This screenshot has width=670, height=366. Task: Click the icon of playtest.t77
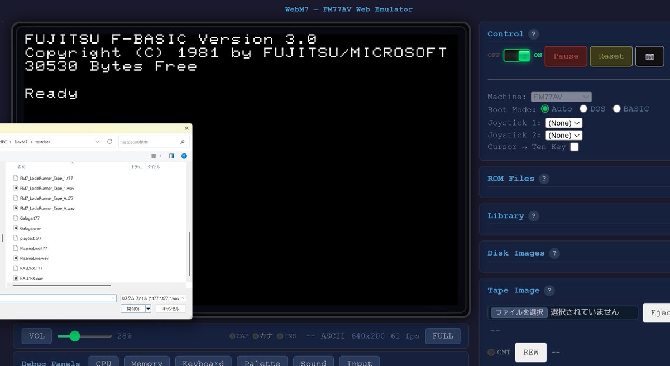click(x=16, y=238)
